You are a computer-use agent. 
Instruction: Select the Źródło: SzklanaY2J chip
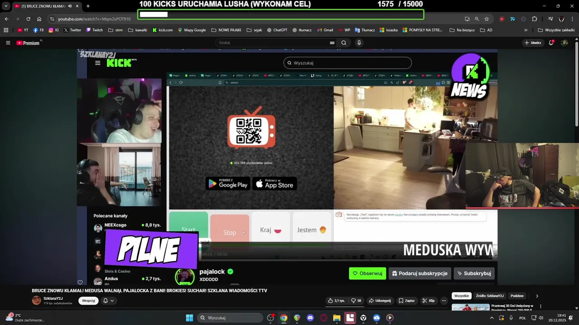[489, 296]
